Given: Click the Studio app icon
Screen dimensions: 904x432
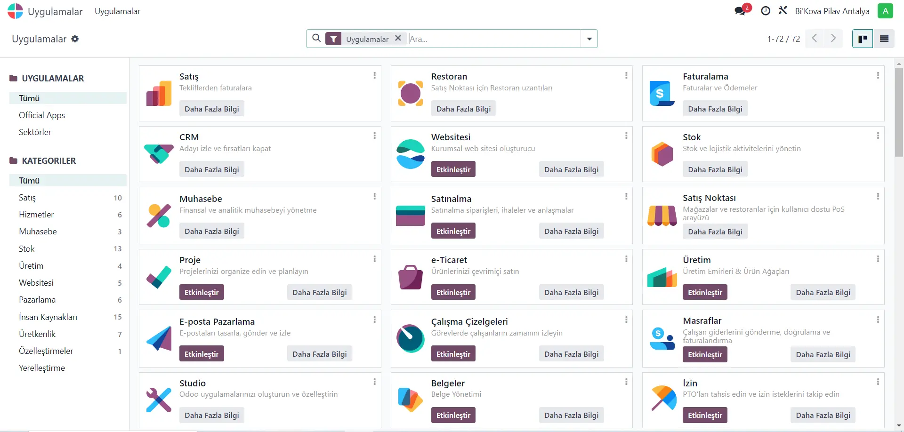Looking at the screenshot, I should (159, 400).
